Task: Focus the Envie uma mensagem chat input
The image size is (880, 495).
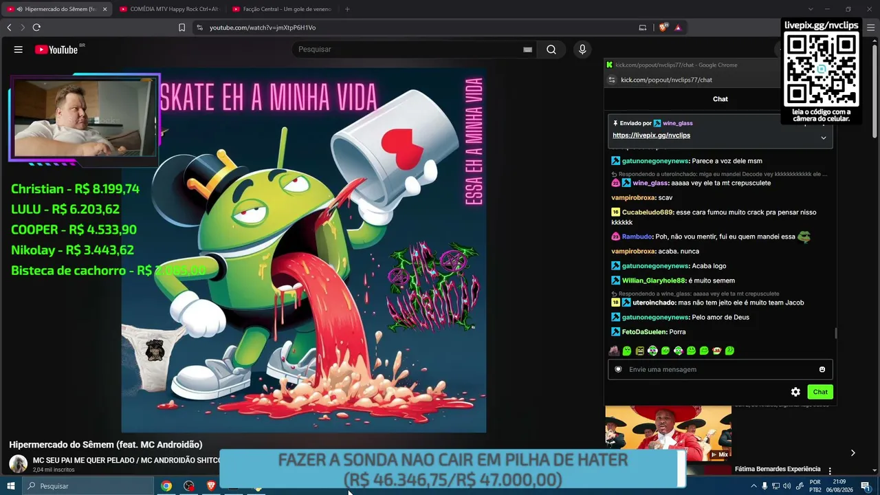Action: [720, 369]
